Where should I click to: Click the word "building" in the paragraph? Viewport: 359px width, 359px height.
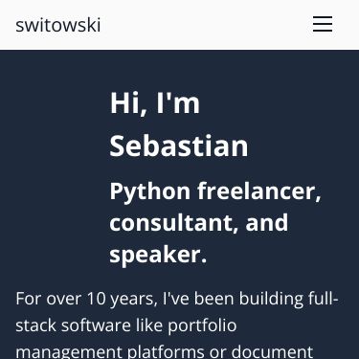271,299
